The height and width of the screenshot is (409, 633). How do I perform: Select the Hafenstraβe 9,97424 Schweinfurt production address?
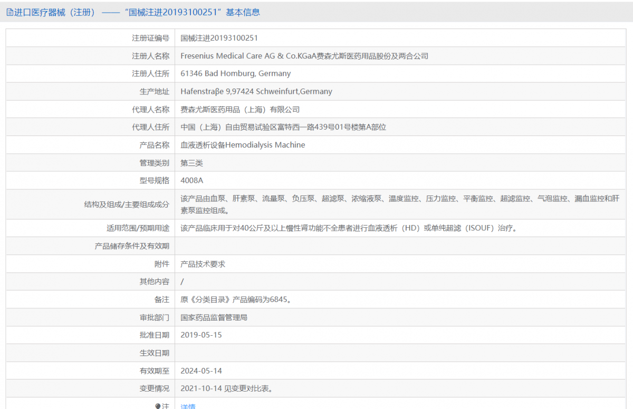point(256,92)
